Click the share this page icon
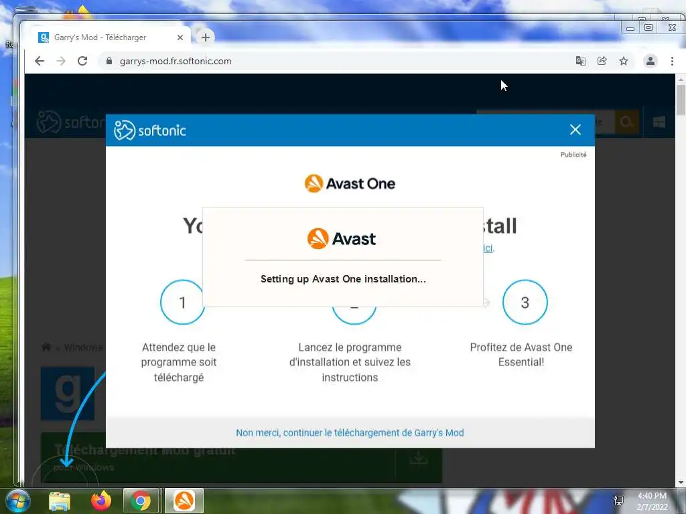The width and height of the screenshot is (686, 514). coord(602,61)
